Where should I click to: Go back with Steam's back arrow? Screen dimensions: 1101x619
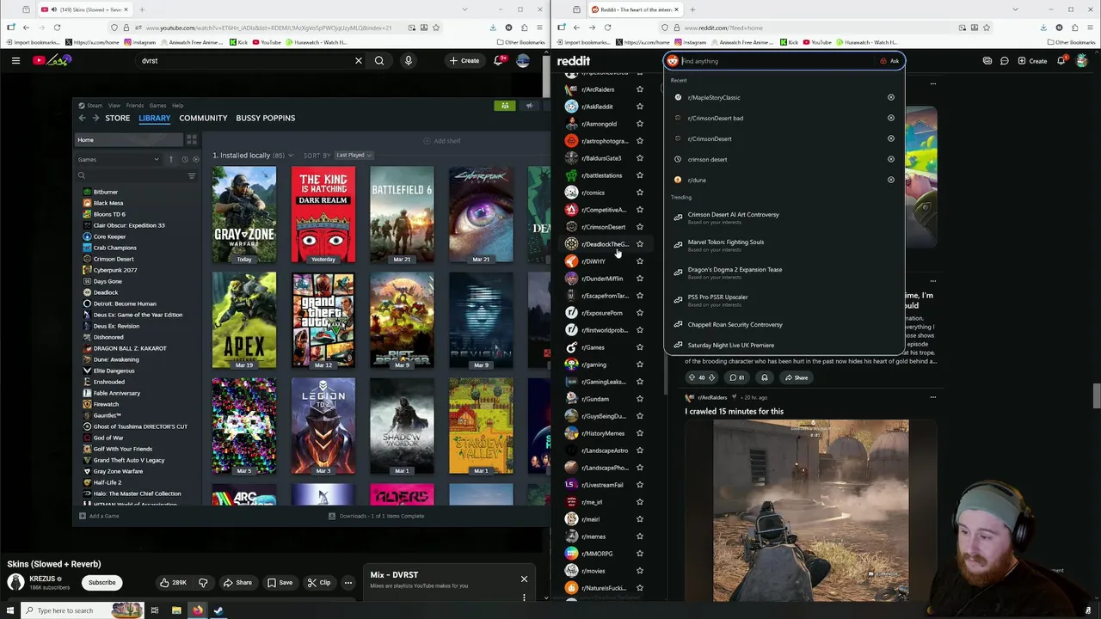click(83, 118)
